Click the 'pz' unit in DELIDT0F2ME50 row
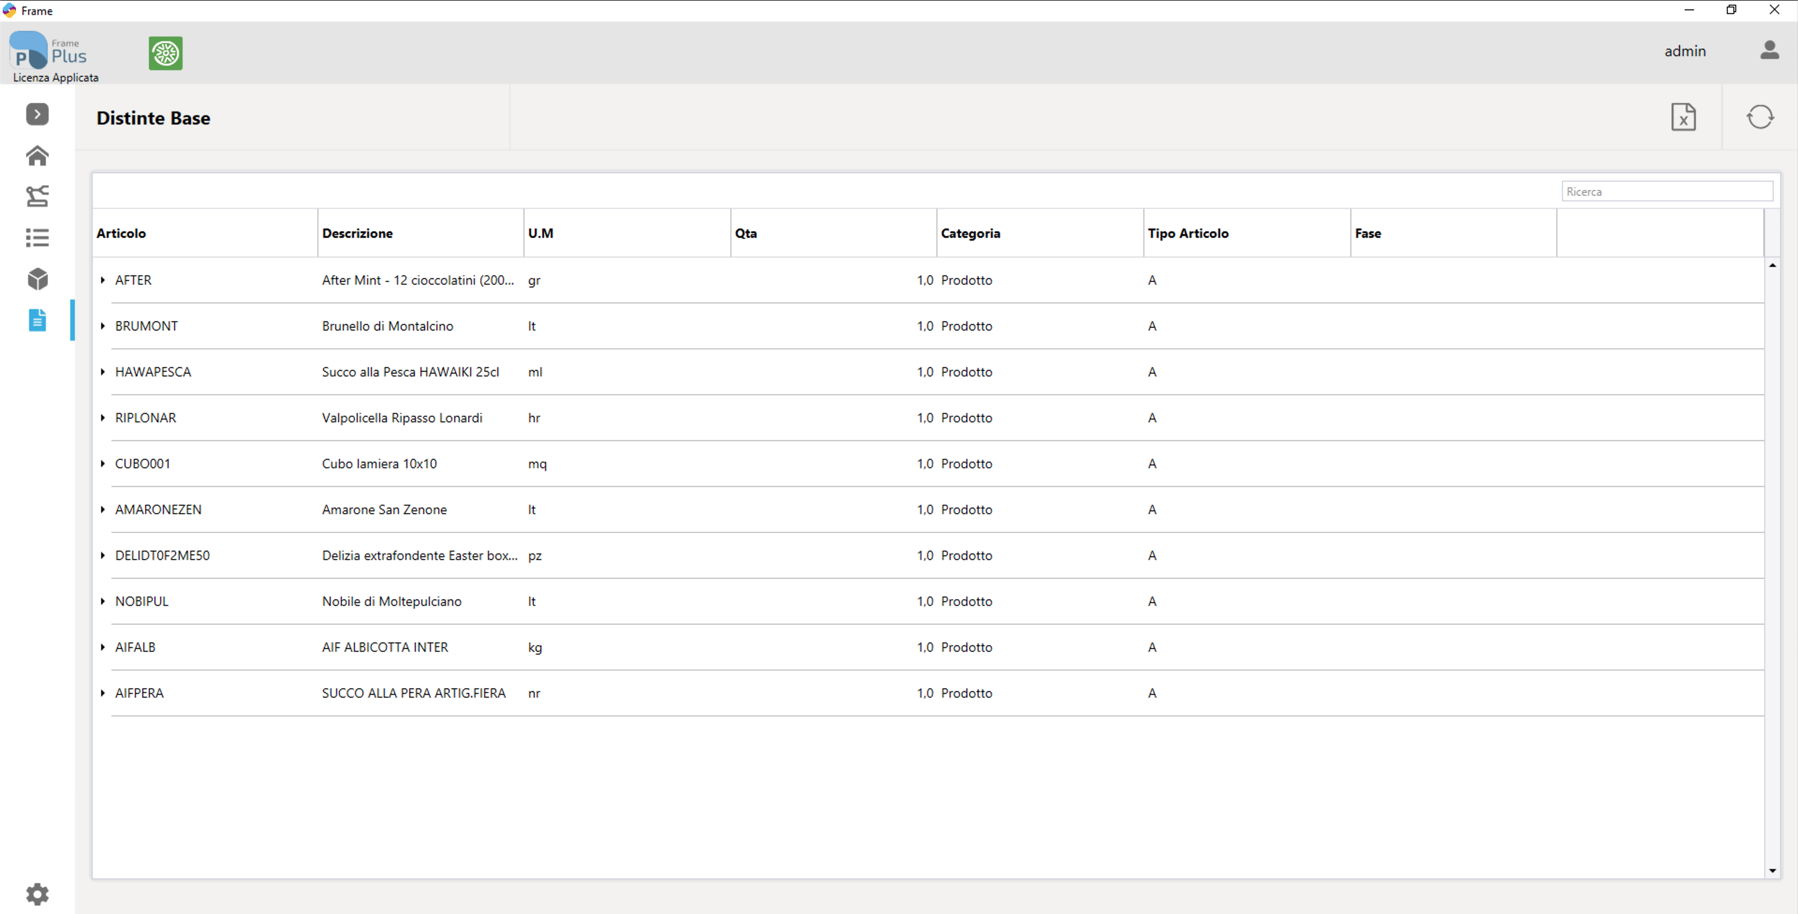This screenshot has height=914, width=1798. point(535,556)
